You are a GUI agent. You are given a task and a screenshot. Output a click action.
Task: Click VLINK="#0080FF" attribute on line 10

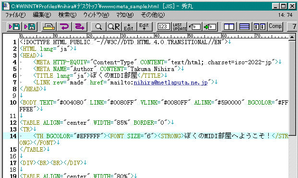(x=166, y=103)
